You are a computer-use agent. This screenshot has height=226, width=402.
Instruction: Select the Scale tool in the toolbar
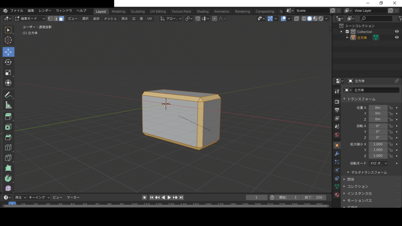tap(8, 72)
